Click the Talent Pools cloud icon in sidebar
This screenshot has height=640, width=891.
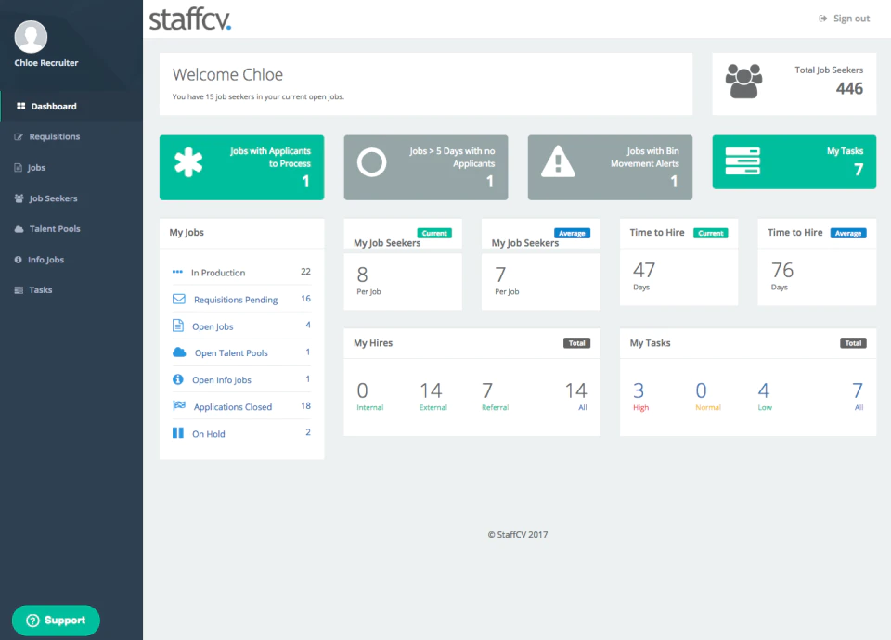click(19, 229)
